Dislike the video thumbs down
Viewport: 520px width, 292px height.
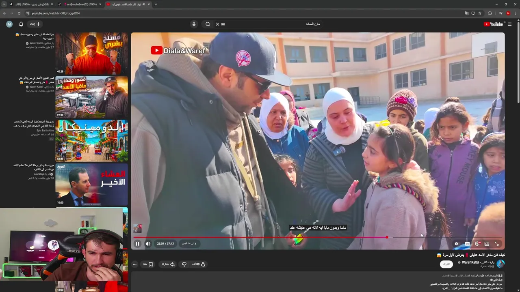point(184,264)
